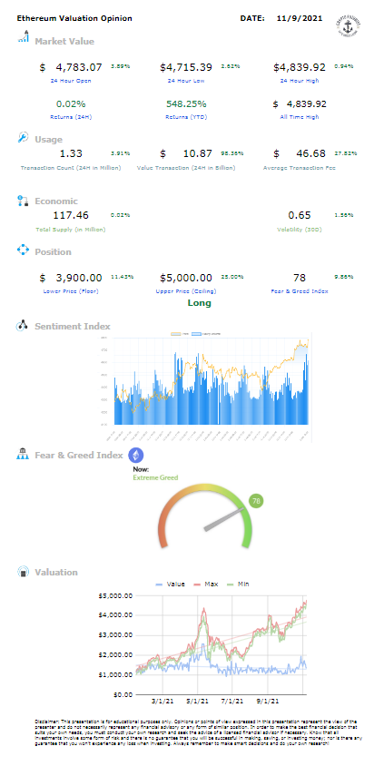Click the Position section icon
Screen dimensions: 384x766
pyautogui.click(x=23, y=250)
